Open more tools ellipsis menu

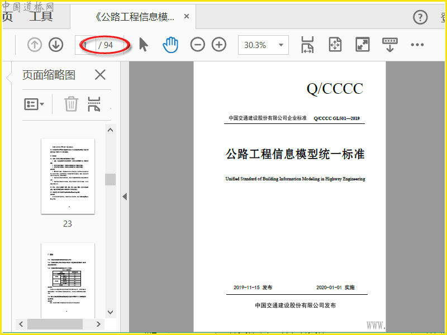click(x=417, y=45)
